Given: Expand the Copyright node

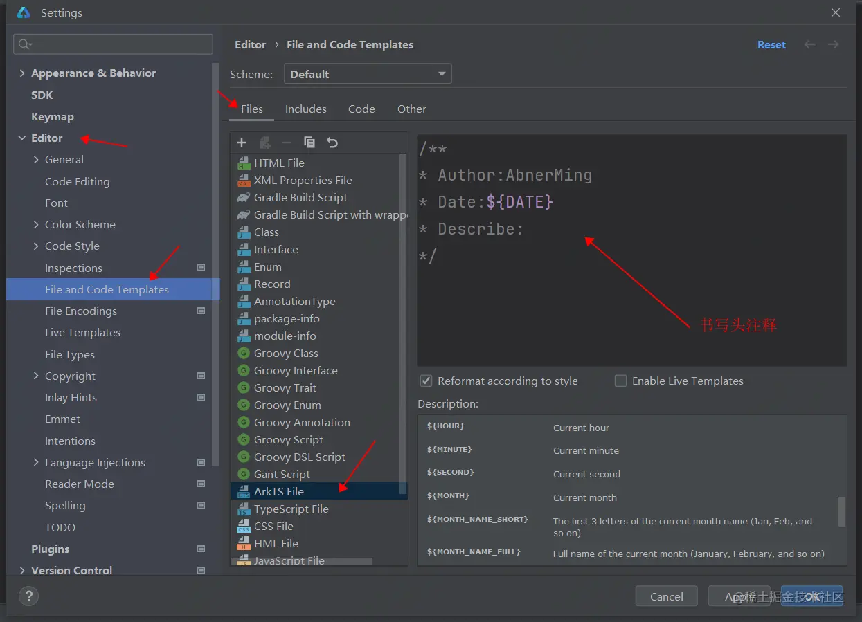Looking at the screenshot, I should [36, 376].
